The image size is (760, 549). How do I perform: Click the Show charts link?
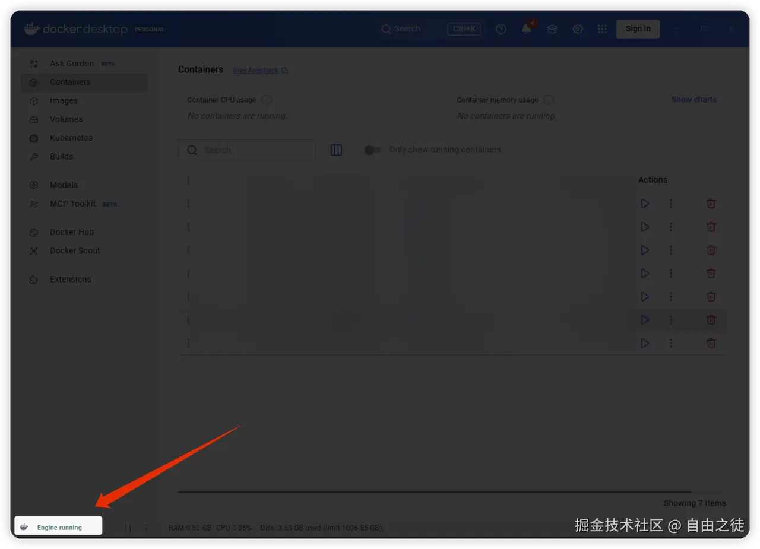pos(694,100)
